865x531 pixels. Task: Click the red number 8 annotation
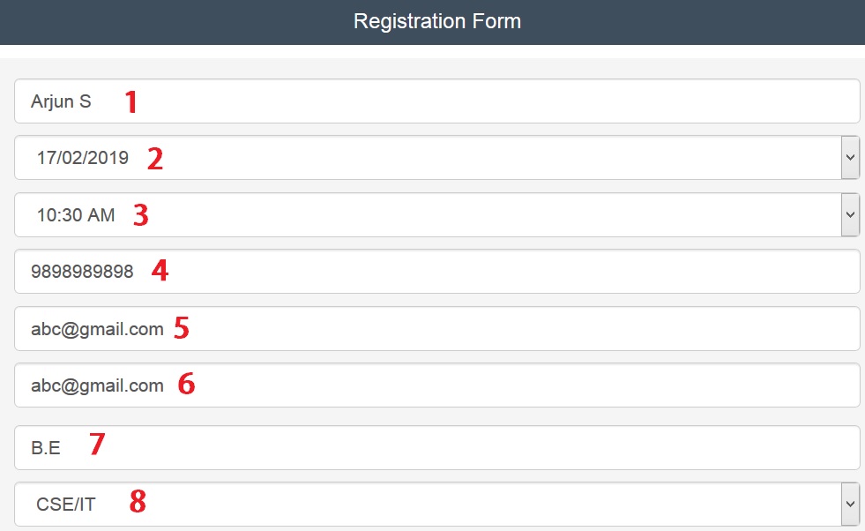[x=138, y=503]
